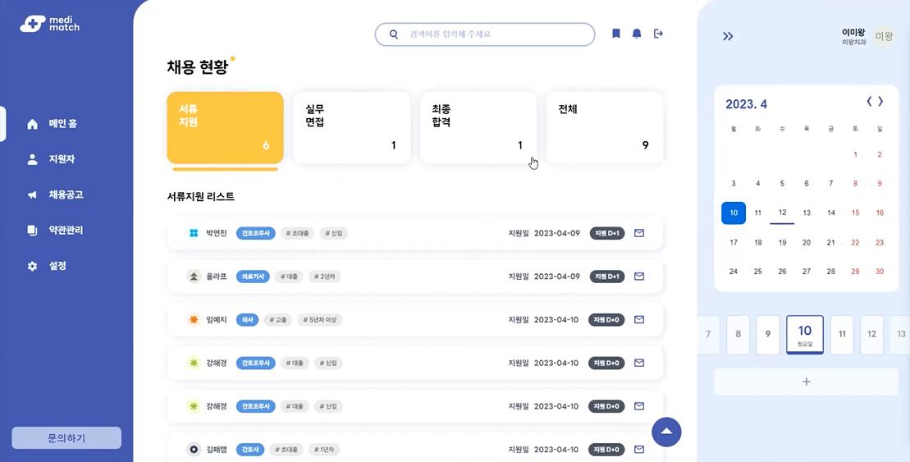The width and height of the screenshot is (910, 462).
Task: Click the 문의하기 button
Action: click(66, 438)
